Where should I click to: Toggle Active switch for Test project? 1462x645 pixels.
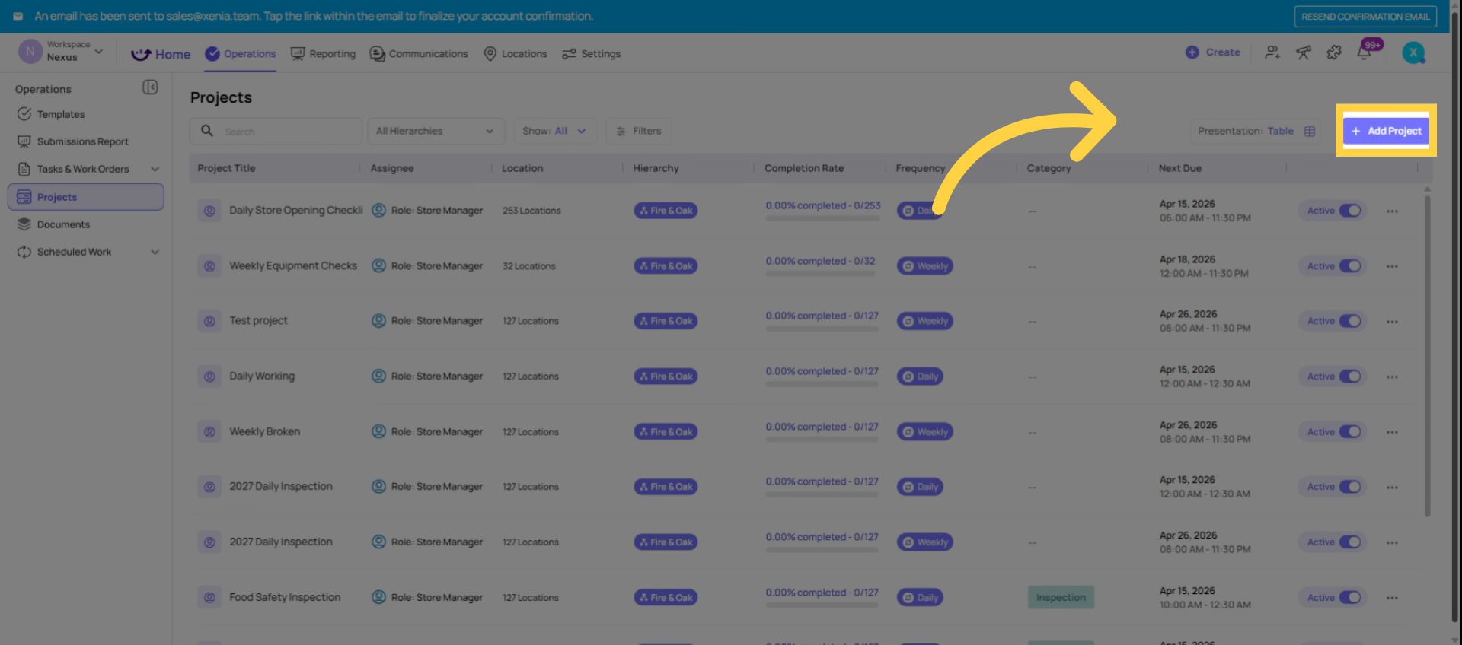click(1350, 321)
